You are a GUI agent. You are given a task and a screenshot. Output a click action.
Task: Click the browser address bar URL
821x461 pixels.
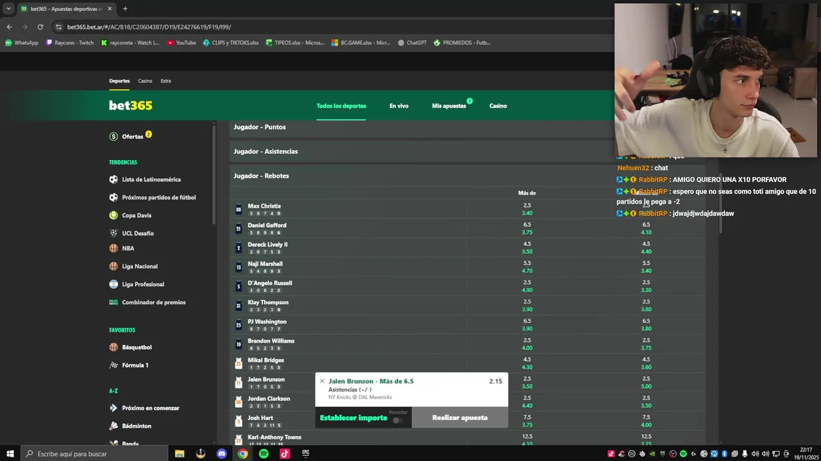click(x=149, y=27)
